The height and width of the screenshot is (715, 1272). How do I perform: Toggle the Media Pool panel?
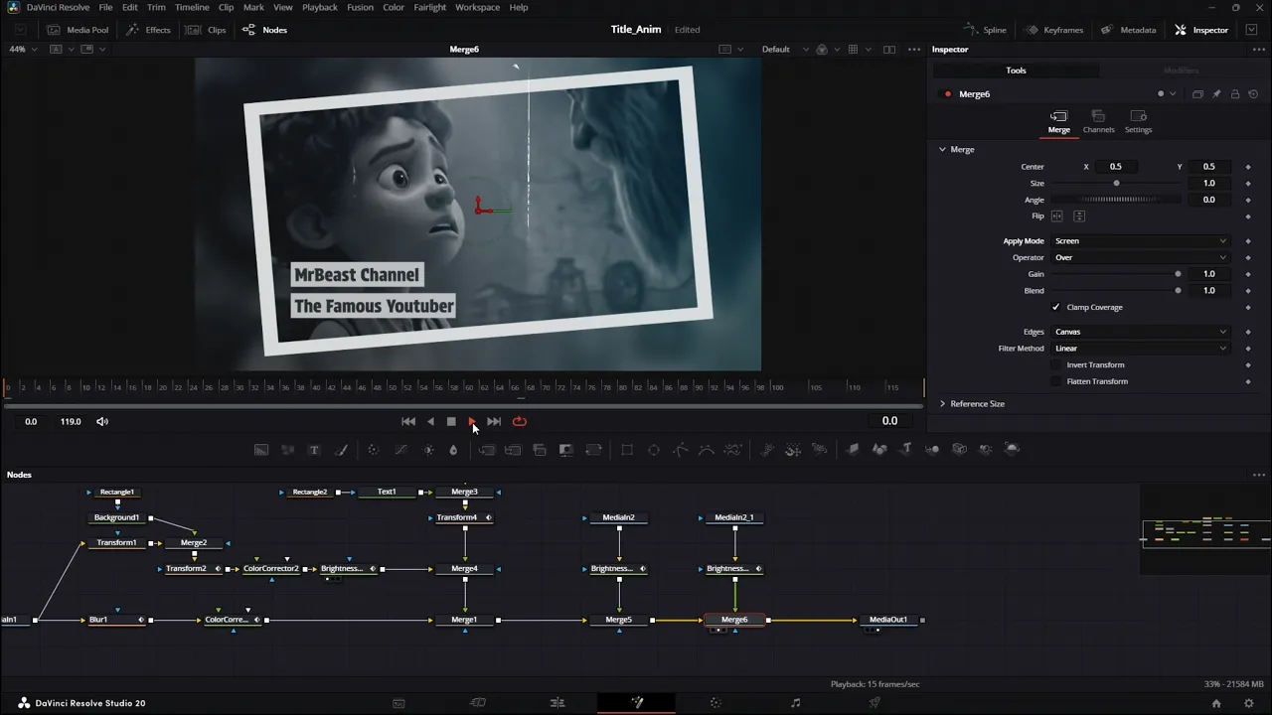pos(79,30)
